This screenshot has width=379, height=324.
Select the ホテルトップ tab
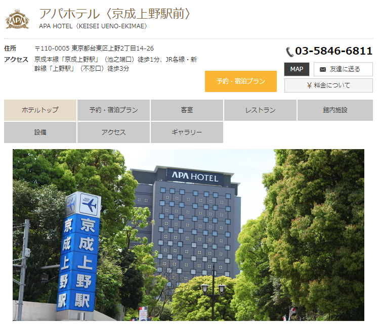click(x=40, y=110)
